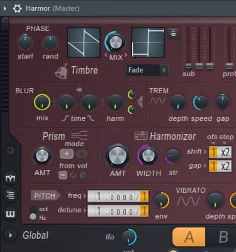The width and height of the screenshot is (236, 252).
Task: Click the lower small green blur knob
Action: (132, 110)
